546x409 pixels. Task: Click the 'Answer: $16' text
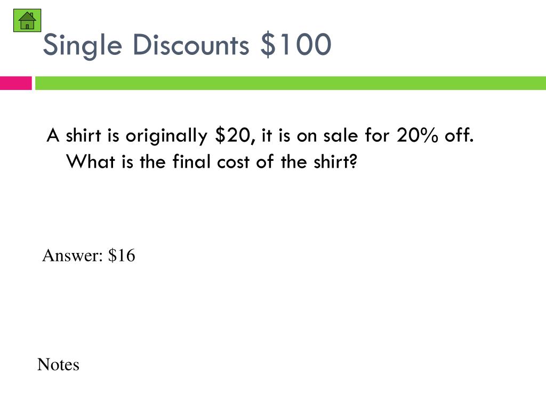point(89,255)
